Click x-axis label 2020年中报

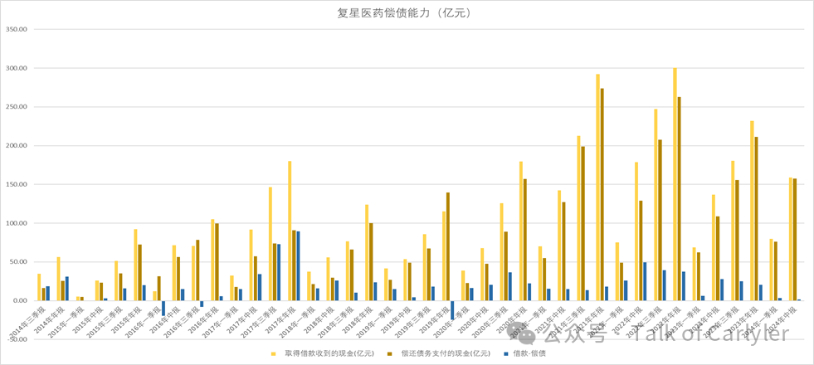coord(472,319)
